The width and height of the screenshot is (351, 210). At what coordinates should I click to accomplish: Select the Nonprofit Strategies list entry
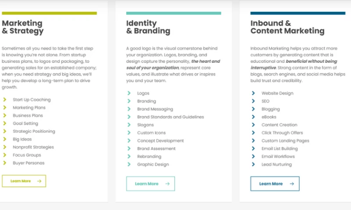[x=33, y=147]
